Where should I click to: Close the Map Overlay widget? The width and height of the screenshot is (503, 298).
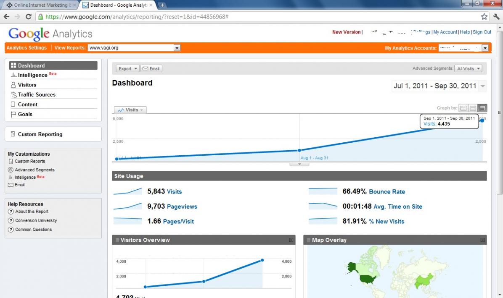tap(482, 240)
